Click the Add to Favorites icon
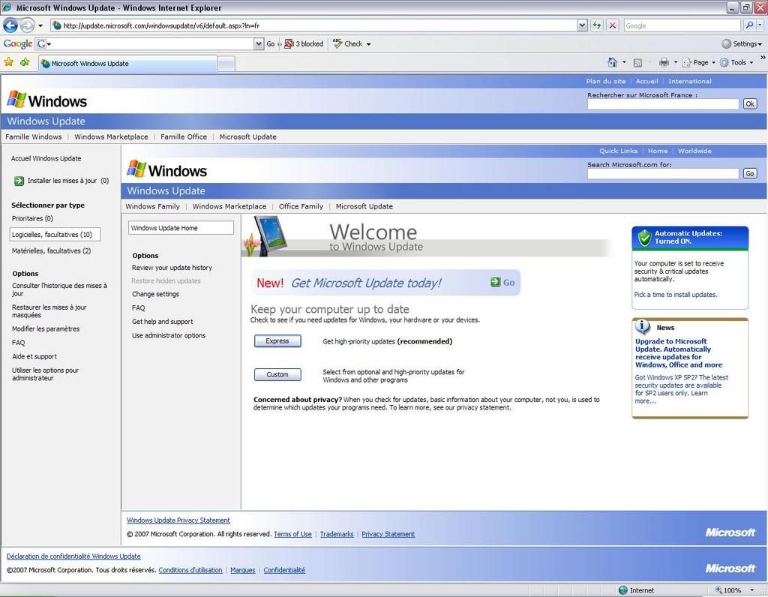768x597 pixels. coord(25,62)
